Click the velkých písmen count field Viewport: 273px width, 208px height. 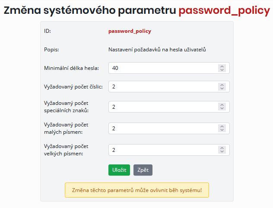click(x=162, y=150)
